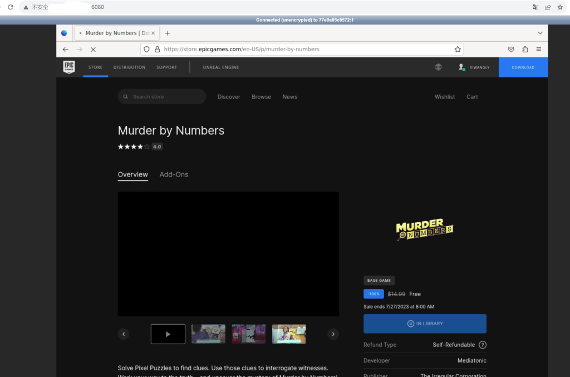Click the Firefox view icon beside the tab
Viewport: 570px width, 377px height.
pyautogui.click(x=64, y=33)
